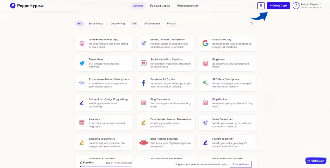The height and width of the screenshot is (168, 330).
Task: Click the words used progress bar
Action: pyautogui.click(x=106, y=166)
